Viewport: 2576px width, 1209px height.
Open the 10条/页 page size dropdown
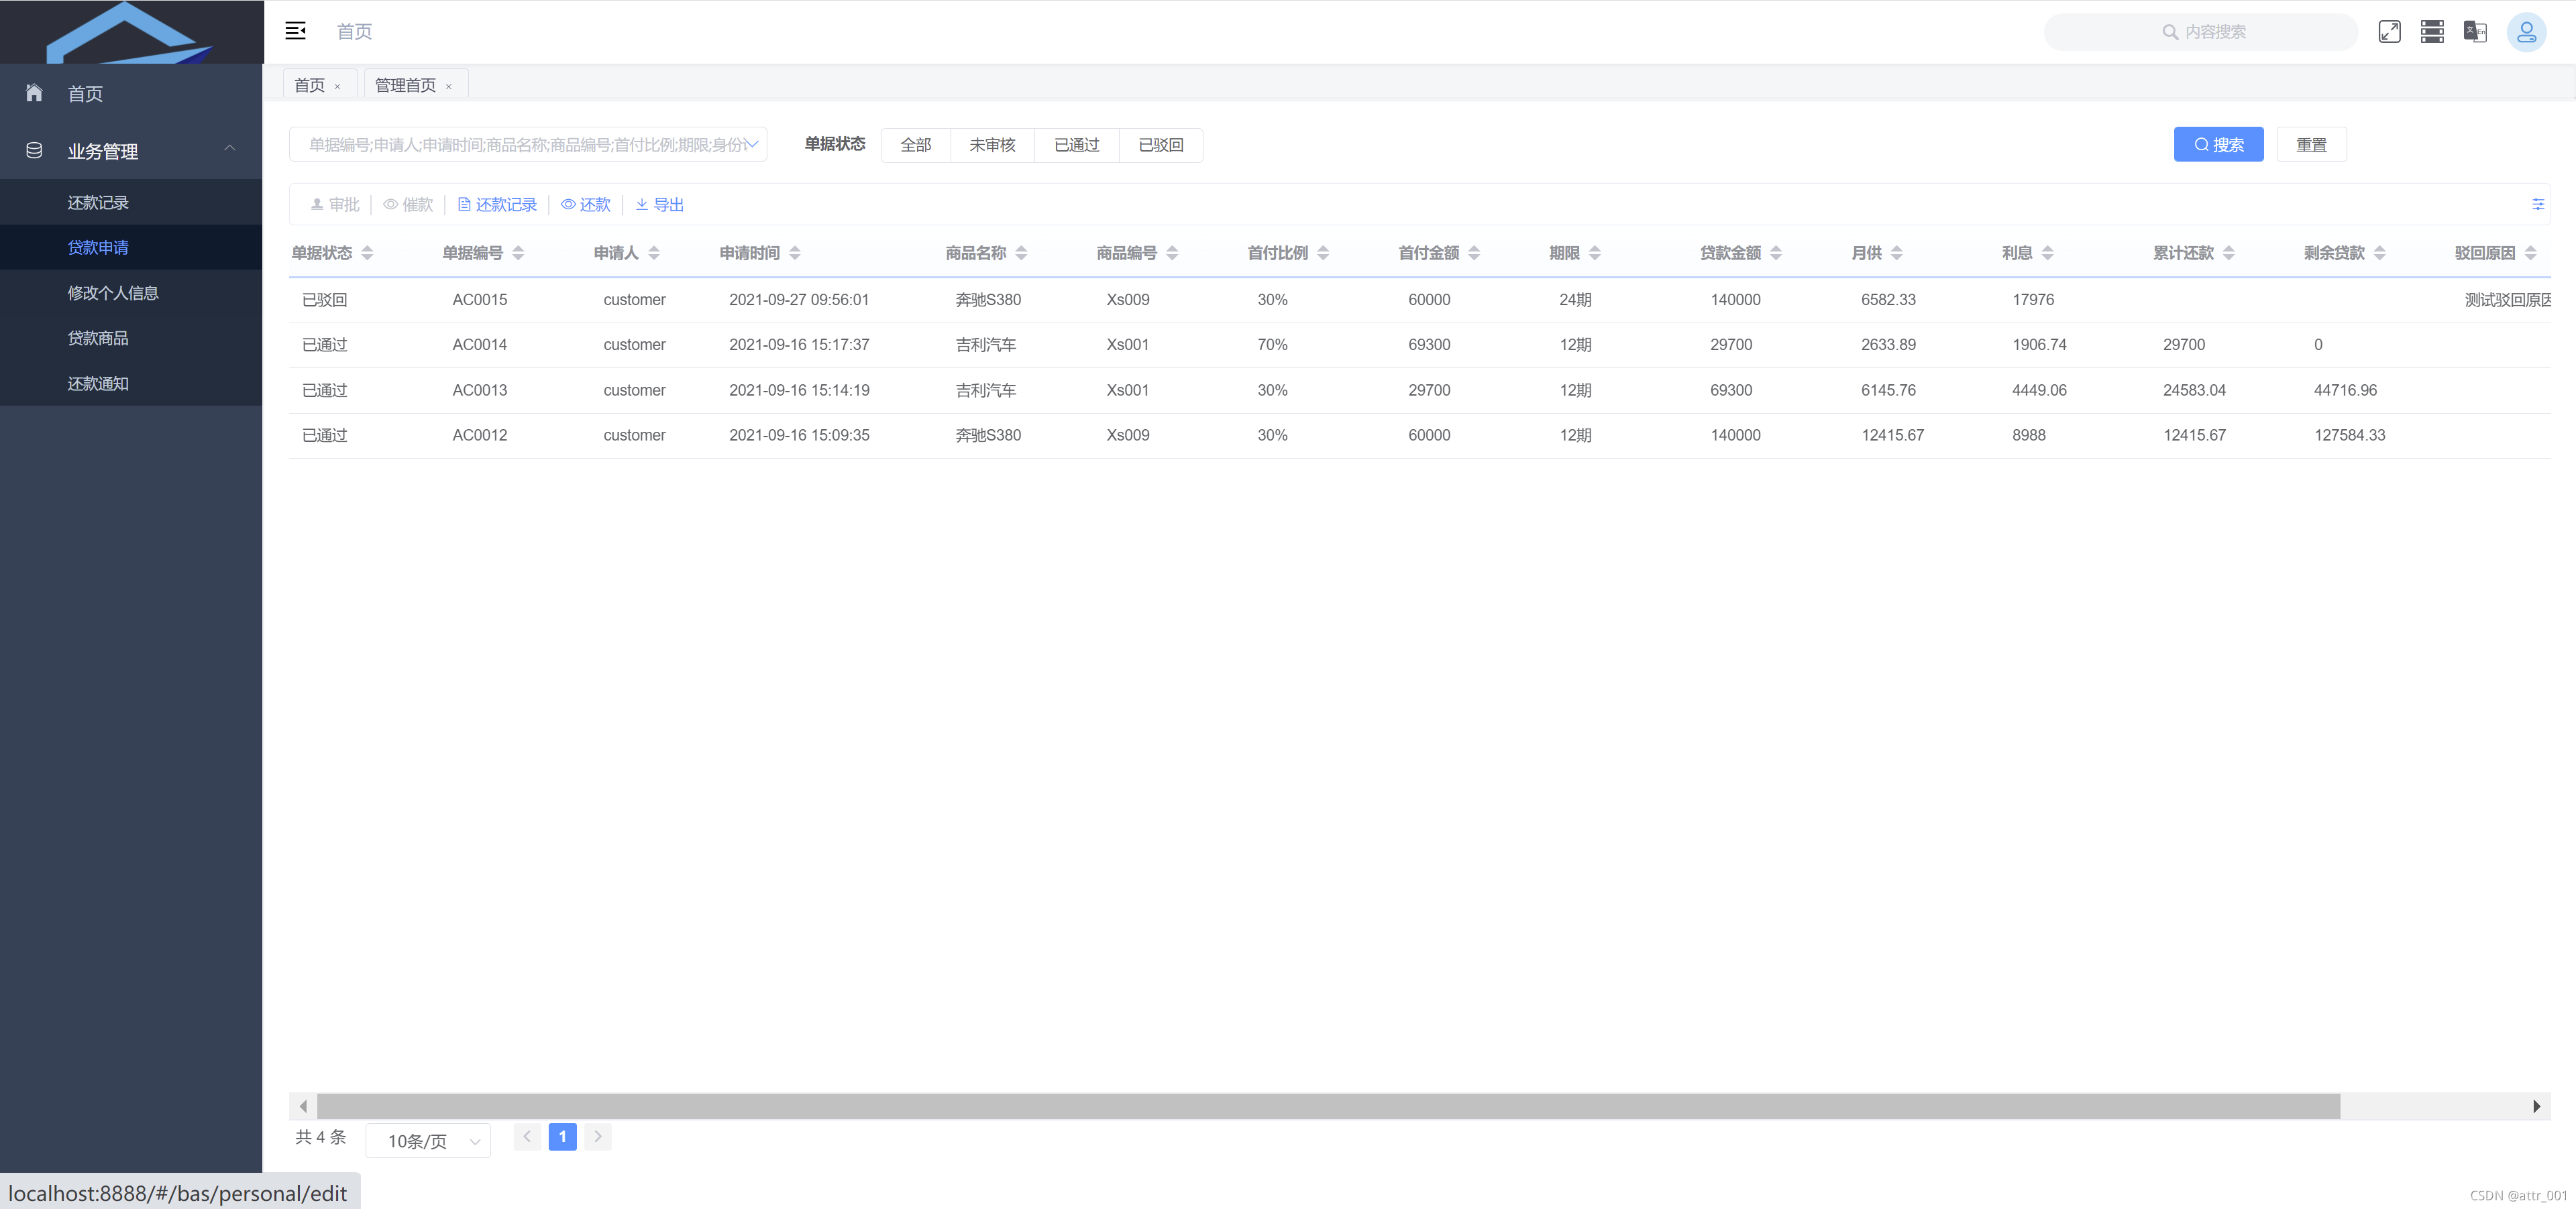pyautogui.click(x=428, y=1140)
